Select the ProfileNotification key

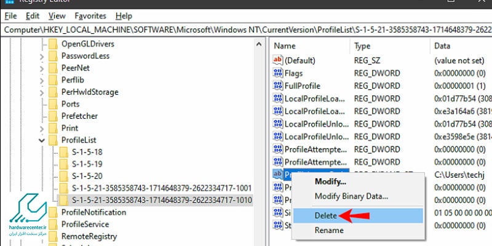(x=93, y=212)
